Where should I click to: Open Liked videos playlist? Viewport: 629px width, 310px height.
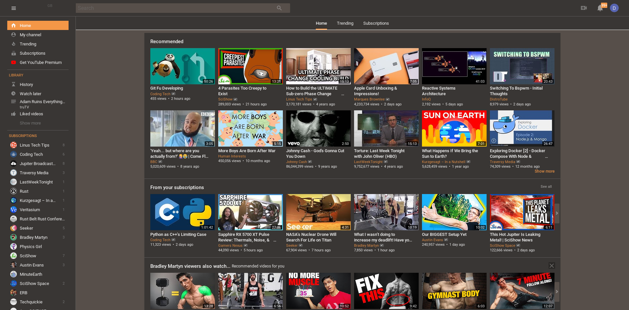pos(38,114)
